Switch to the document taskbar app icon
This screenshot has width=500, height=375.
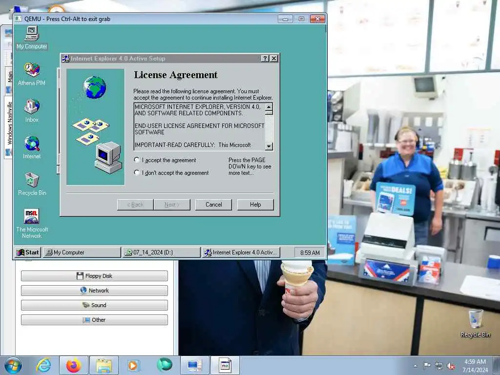click(225, 365)
